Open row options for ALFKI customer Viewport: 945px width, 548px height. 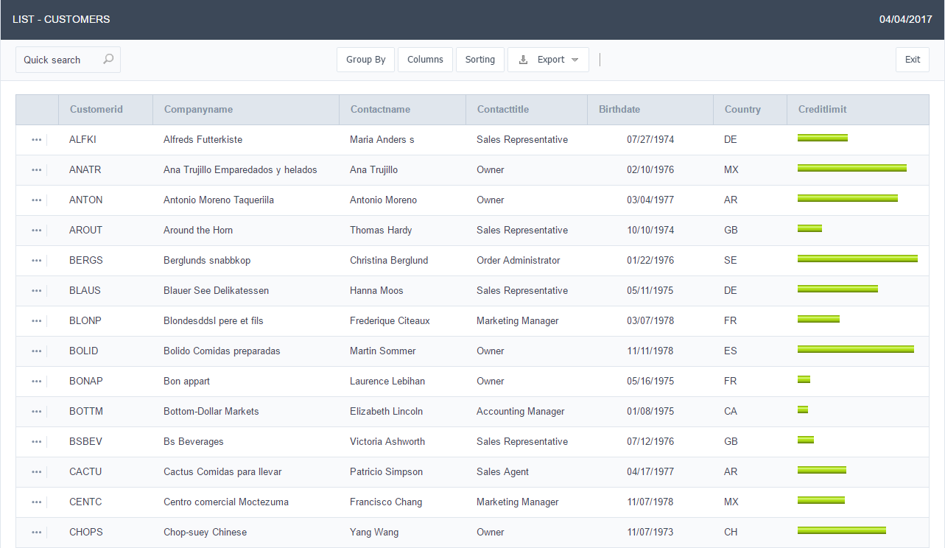(x=37, y=140)
